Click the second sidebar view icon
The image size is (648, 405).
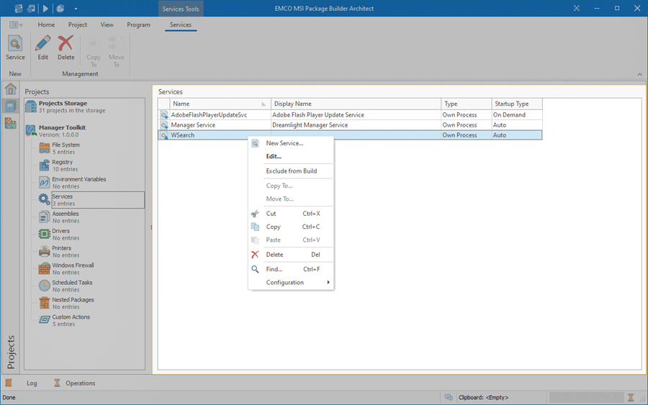point(10,106)
